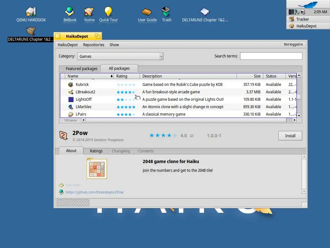The height and width of the screenshot is (248, 330).
Task: Click the LBreakout2 star rating
Action: [x=126, y=92]
